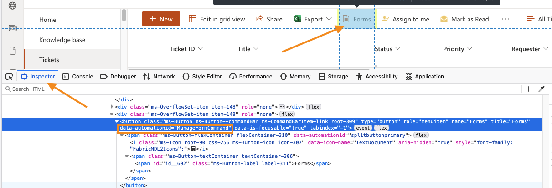This screenshot has width=552, height=188.
Task: Click the element picker icon in DevTools
Action: click(9, 77)
